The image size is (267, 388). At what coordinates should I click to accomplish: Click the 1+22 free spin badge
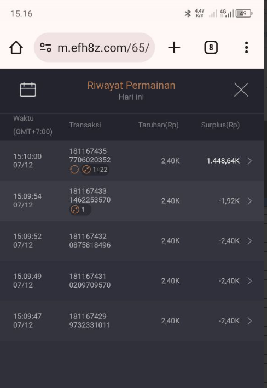pyautogui.click(x=95, y=170)
